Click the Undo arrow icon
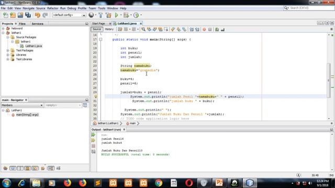 pos(38,15)
